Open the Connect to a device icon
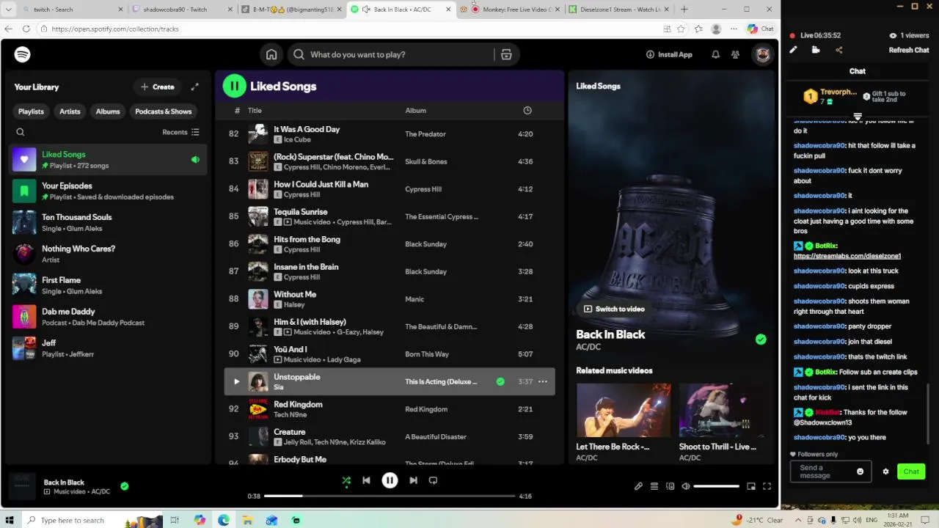Screen dimensions: 939x528 (x=670, y=485)
